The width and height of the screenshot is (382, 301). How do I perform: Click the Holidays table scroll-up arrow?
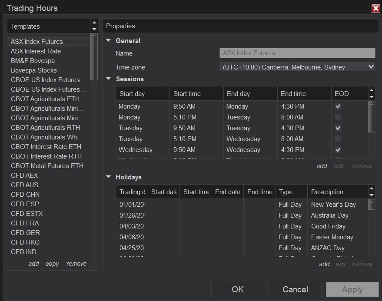click(371, 189)
